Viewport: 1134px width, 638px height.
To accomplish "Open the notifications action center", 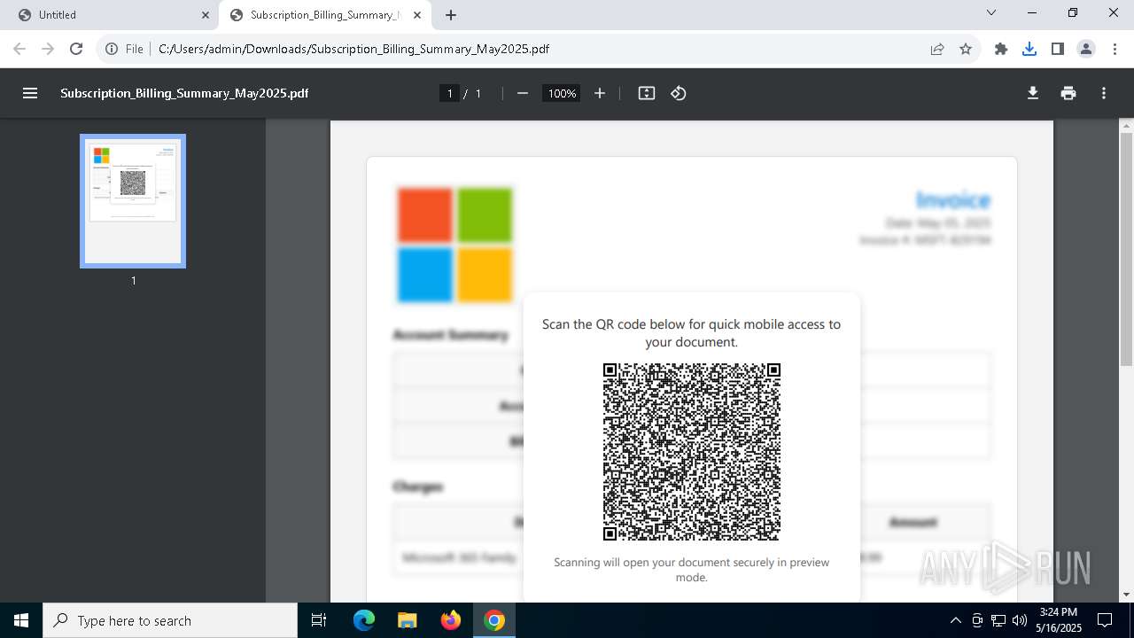I will pyautogui.click(x=1105, y=620).
